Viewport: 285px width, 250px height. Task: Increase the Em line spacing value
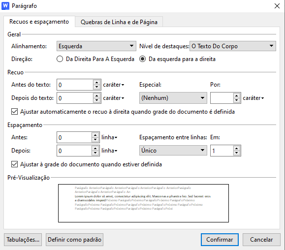[x=237, y=148]
